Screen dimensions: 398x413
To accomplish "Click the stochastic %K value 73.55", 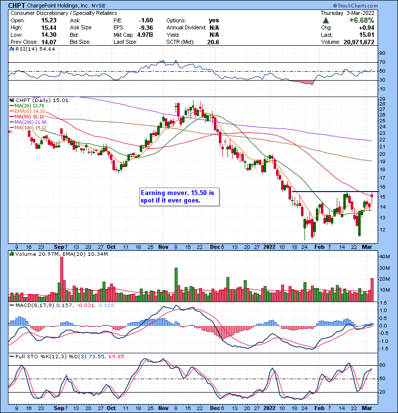I will pos(97,357).
